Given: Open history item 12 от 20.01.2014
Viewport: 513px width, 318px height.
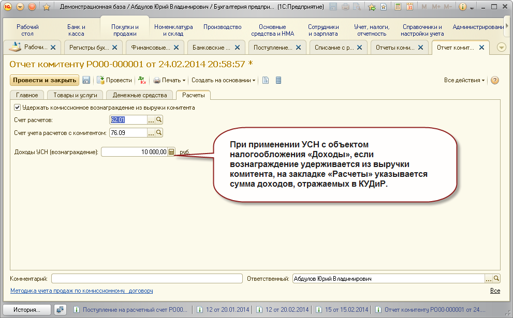Looking at the screenshot, I should [x=224, y=310].
